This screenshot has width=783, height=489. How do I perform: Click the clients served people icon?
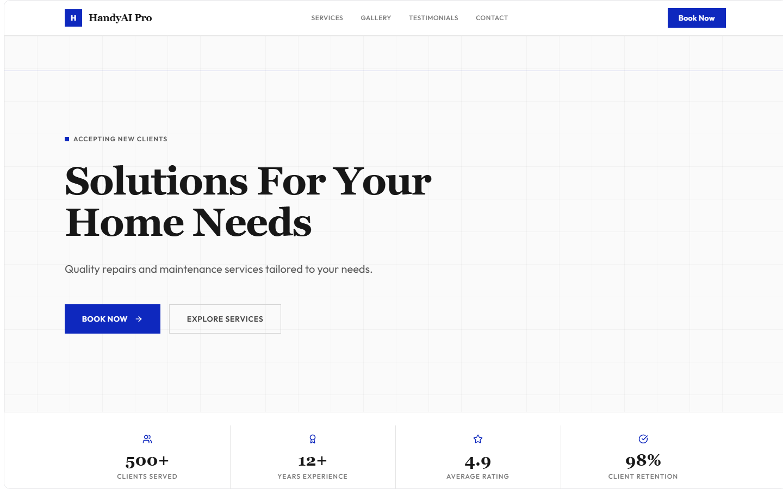click(147, 439)
